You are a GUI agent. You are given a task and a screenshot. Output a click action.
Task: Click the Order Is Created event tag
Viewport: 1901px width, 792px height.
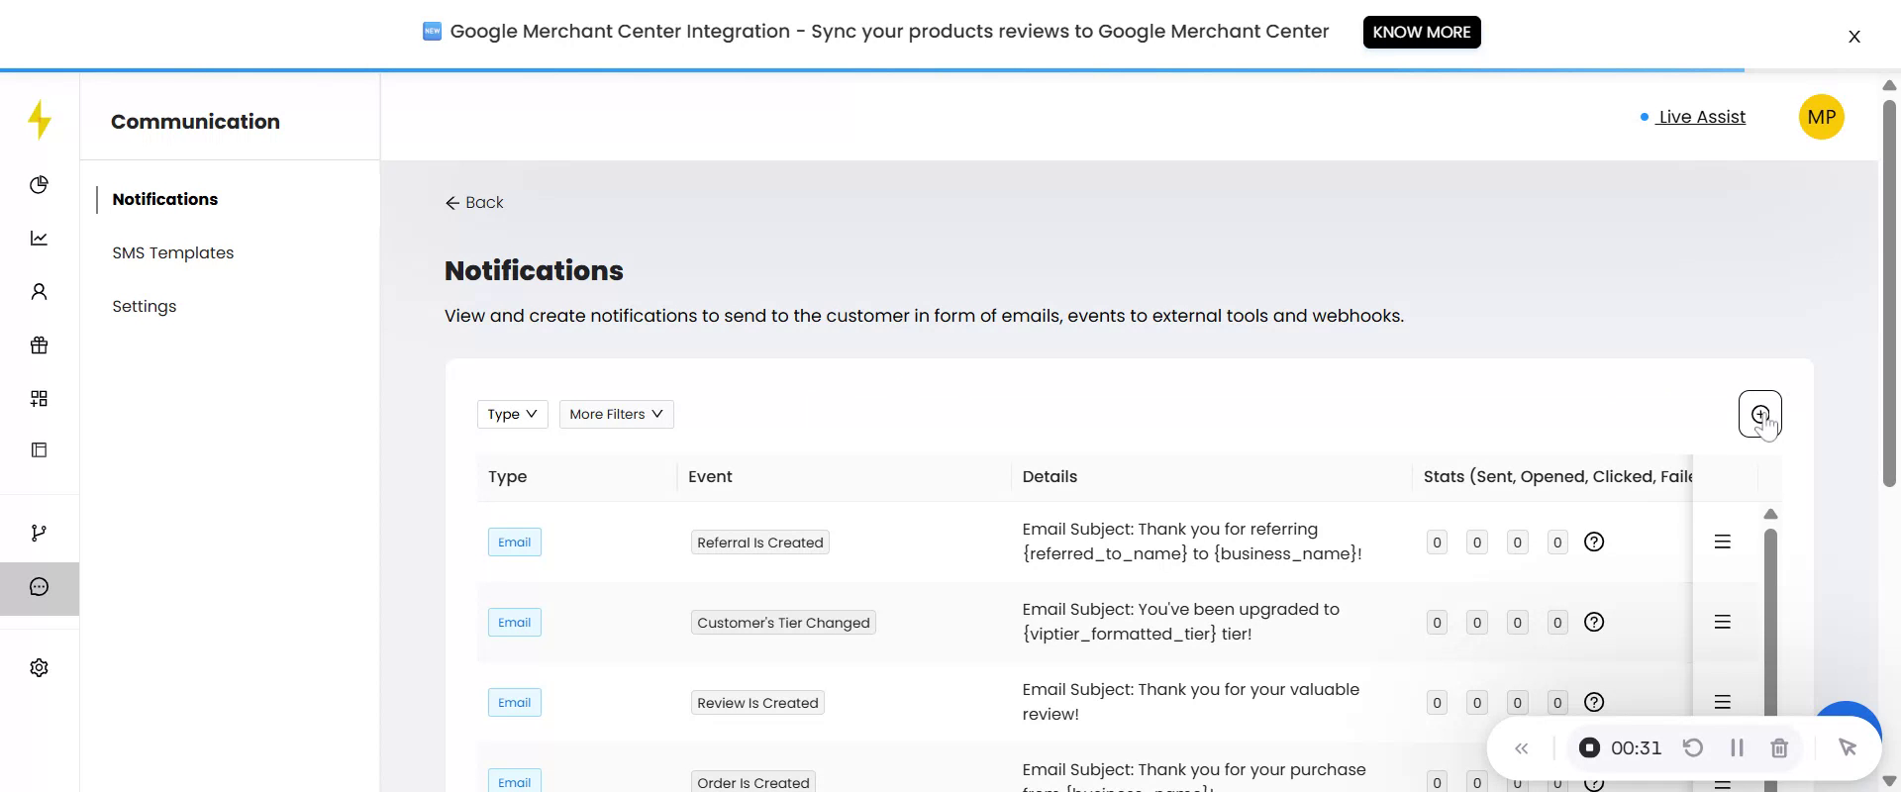click(753, 782)
